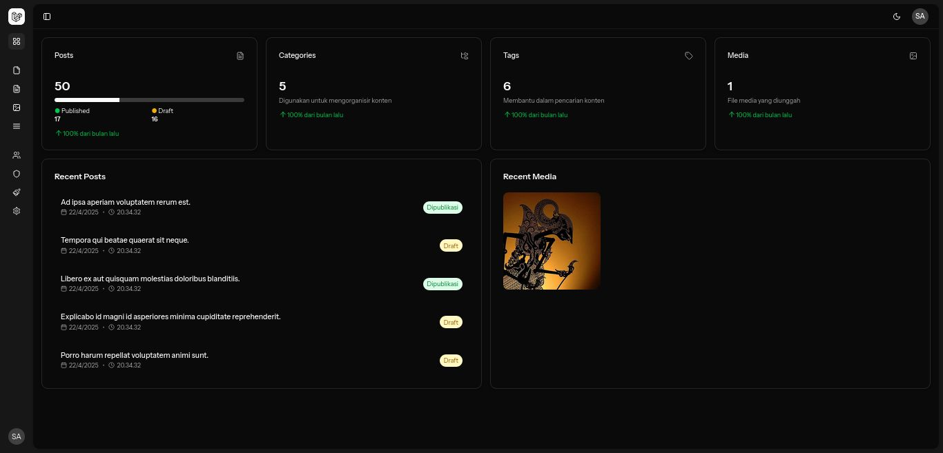Select the Pages document icon in sidebar
Viewport: 943px width, 453px height.
(x=17, y=70)
